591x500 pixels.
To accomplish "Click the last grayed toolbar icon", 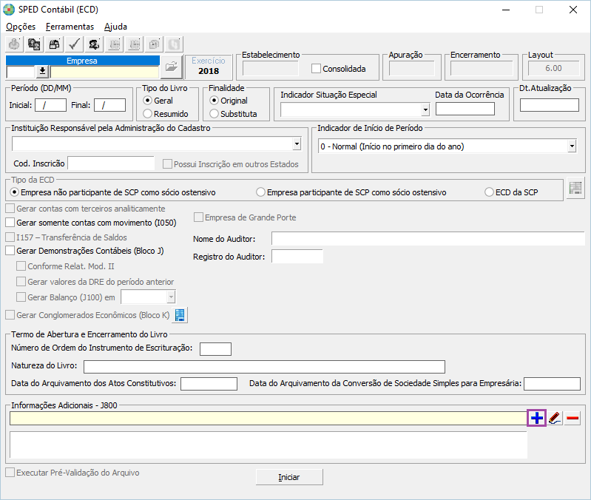I will [174, 44].
